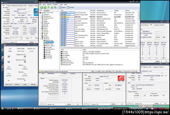Screen dimensions: 170x115
Task: Click the vertical scrollbar of EVEREST results list
Action: coord(139,28)
